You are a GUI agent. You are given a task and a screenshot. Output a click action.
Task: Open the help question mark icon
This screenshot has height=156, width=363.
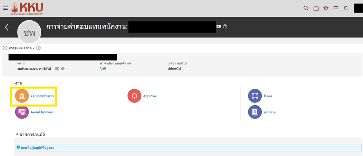(225, 26)
